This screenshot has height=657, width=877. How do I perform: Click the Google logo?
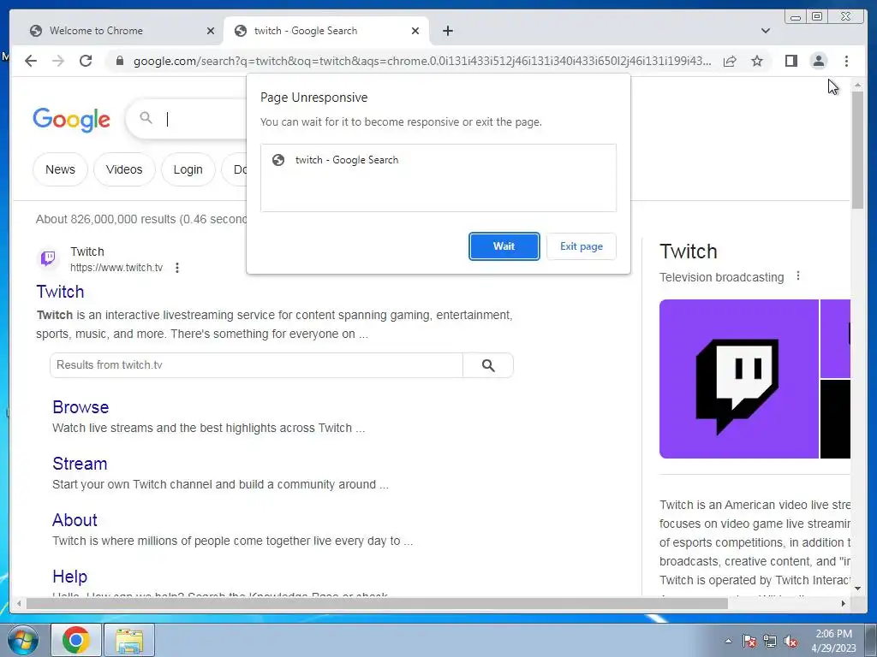[x=71, y=119]
